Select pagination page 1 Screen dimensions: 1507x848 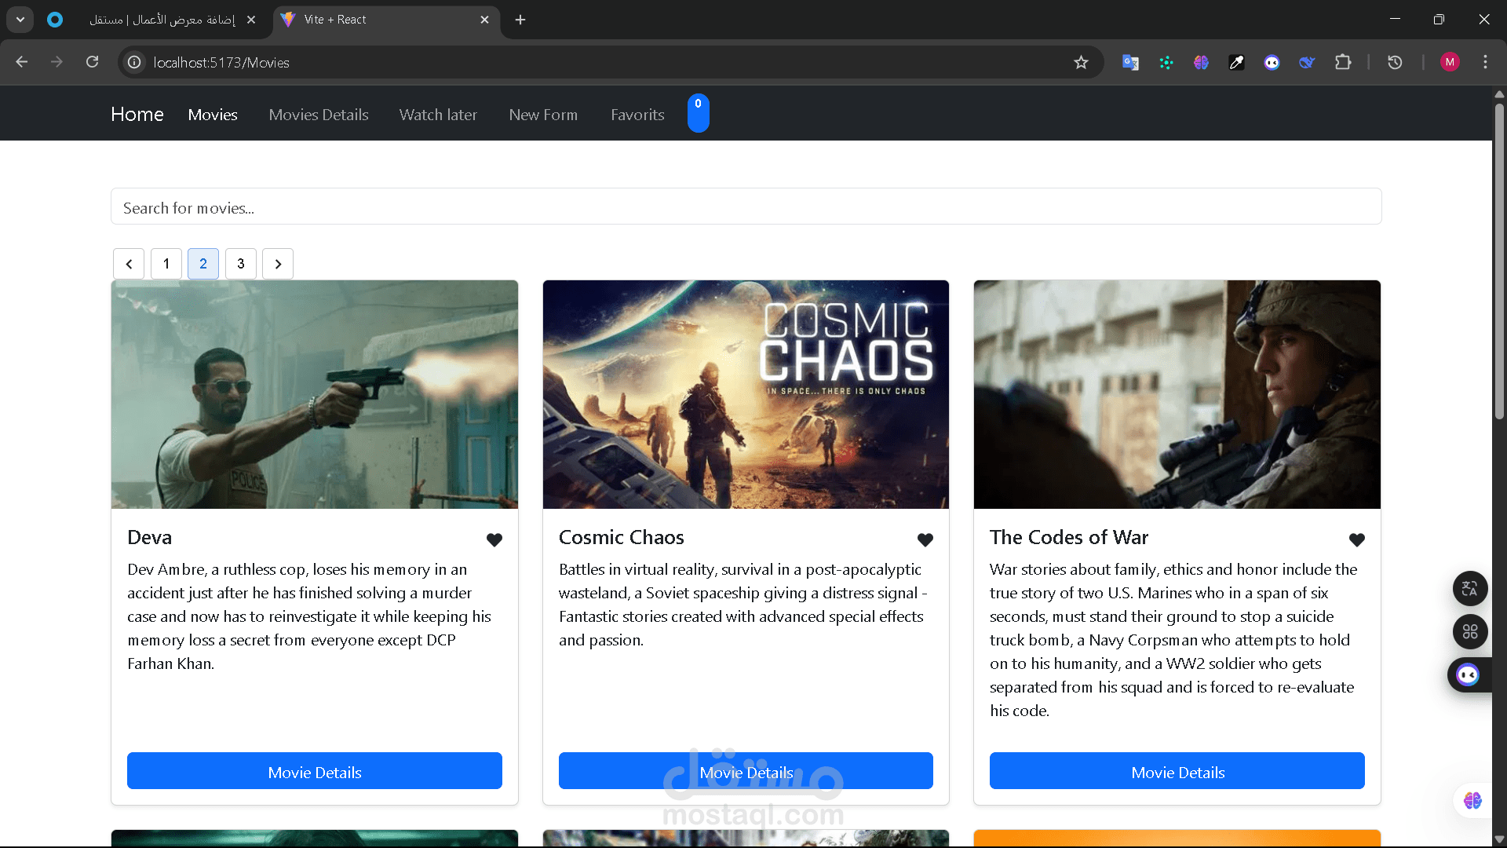click(x=166, y=264)
